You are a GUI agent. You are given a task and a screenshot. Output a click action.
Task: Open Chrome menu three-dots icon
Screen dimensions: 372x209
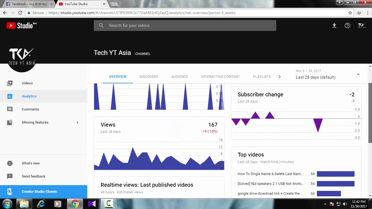(367, 13)
